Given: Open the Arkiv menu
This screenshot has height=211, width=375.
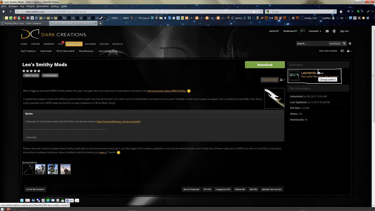Looking at the screenshot, I should [4, 6].
